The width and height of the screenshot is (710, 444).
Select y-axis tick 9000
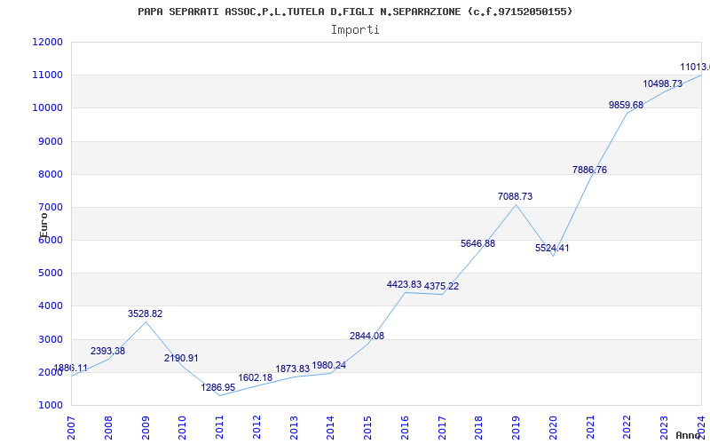(50, 141)
